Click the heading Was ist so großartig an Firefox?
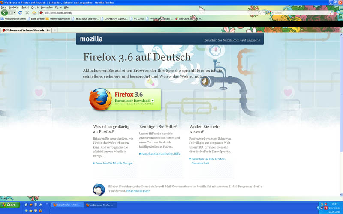343x214 pixels. pyautogui.click(x=111, y=129)
